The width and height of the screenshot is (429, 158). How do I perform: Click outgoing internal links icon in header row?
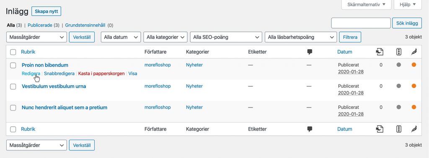380,52
